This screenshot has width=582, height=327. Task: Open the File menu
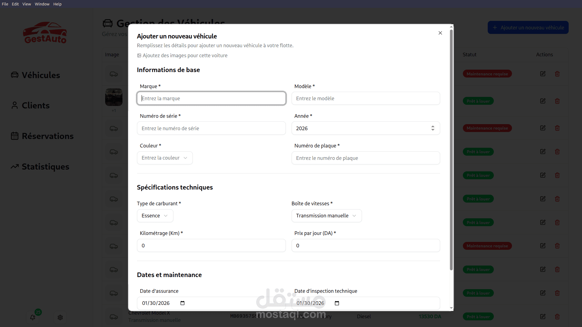coord(5,4)
